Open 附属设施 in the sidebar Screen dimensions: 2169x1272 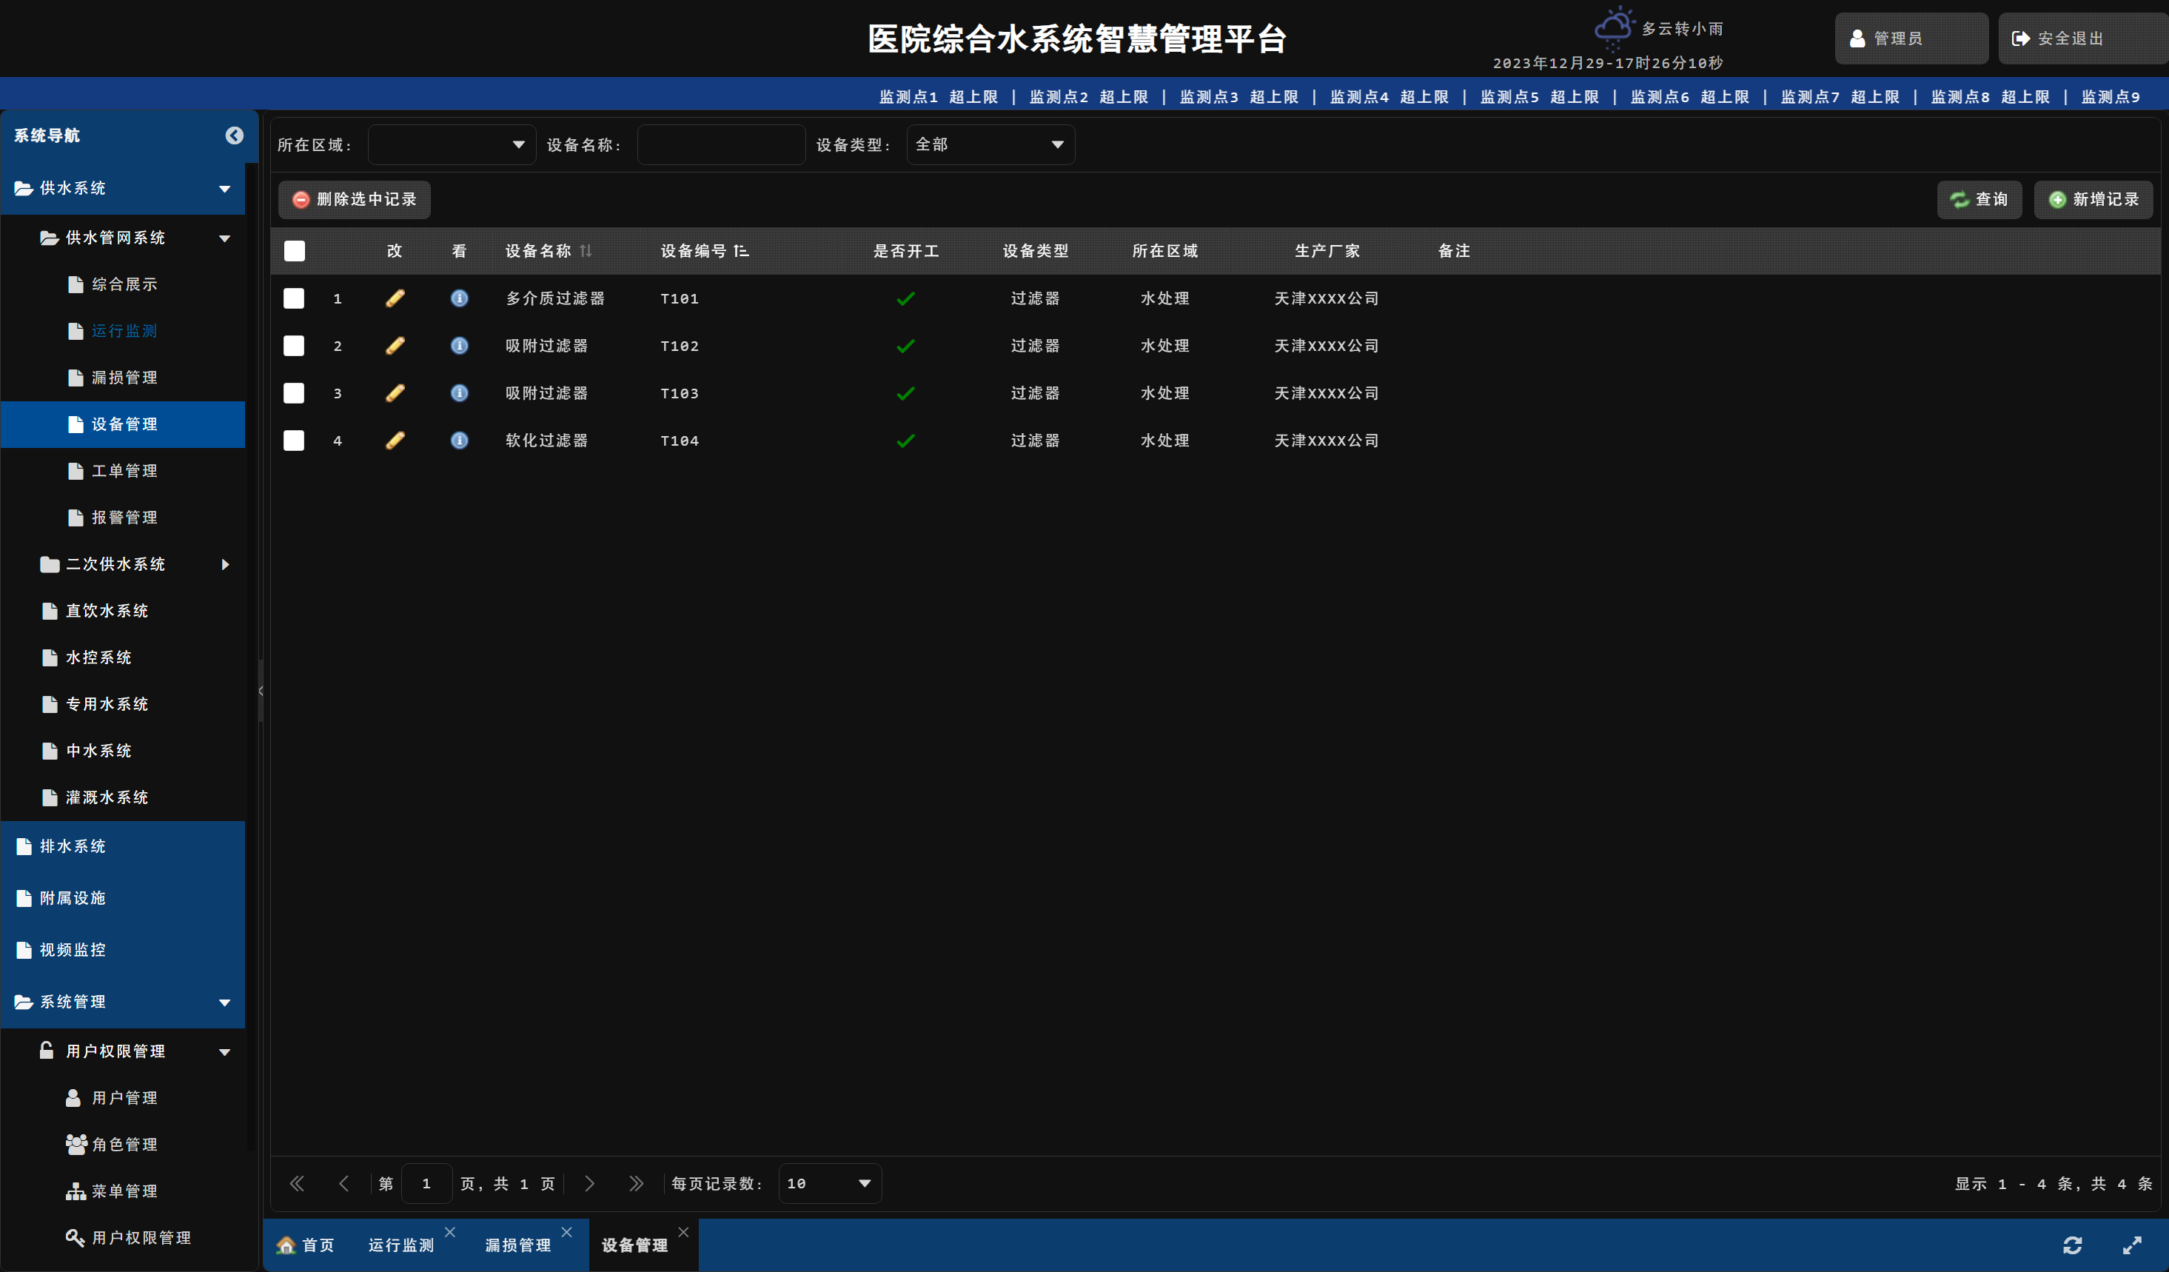(x=123, y=899)
